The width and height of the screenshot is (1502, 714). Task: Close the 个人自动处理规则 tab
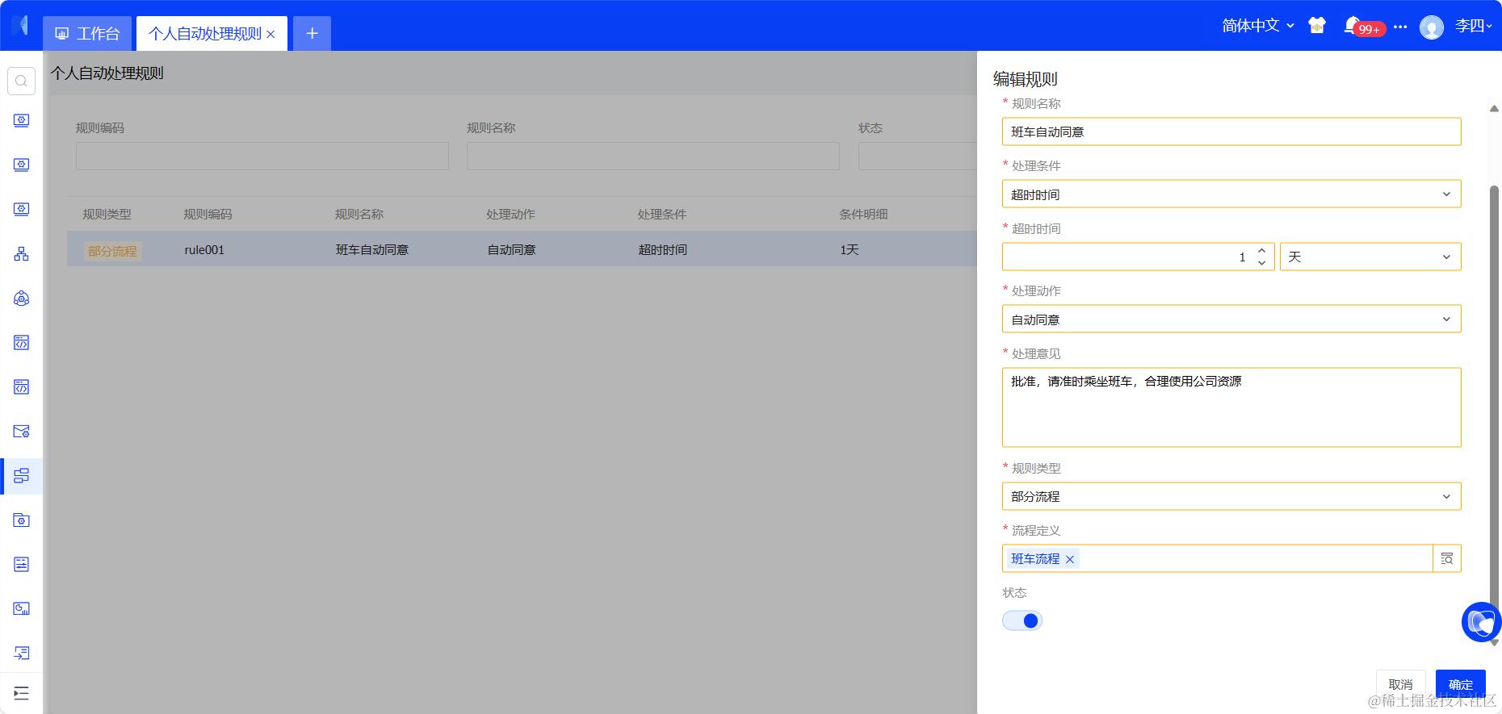coord(271,34)
